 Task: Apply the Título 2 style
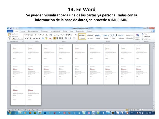[x=106, y=36]
